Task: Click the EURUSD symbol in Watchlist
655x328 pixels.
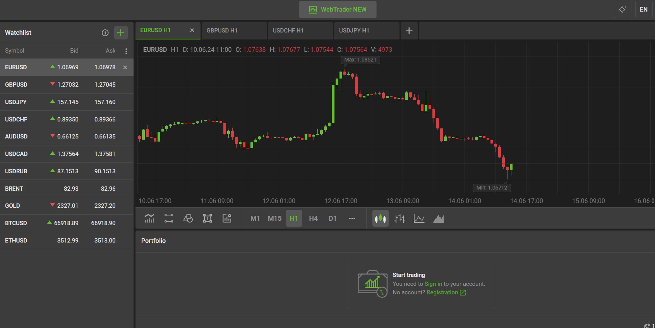Action: tap(16, 67)
